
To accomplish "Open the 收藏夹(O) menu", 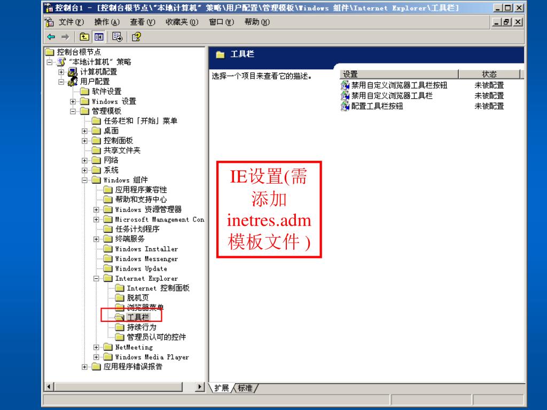I will 182,22.
